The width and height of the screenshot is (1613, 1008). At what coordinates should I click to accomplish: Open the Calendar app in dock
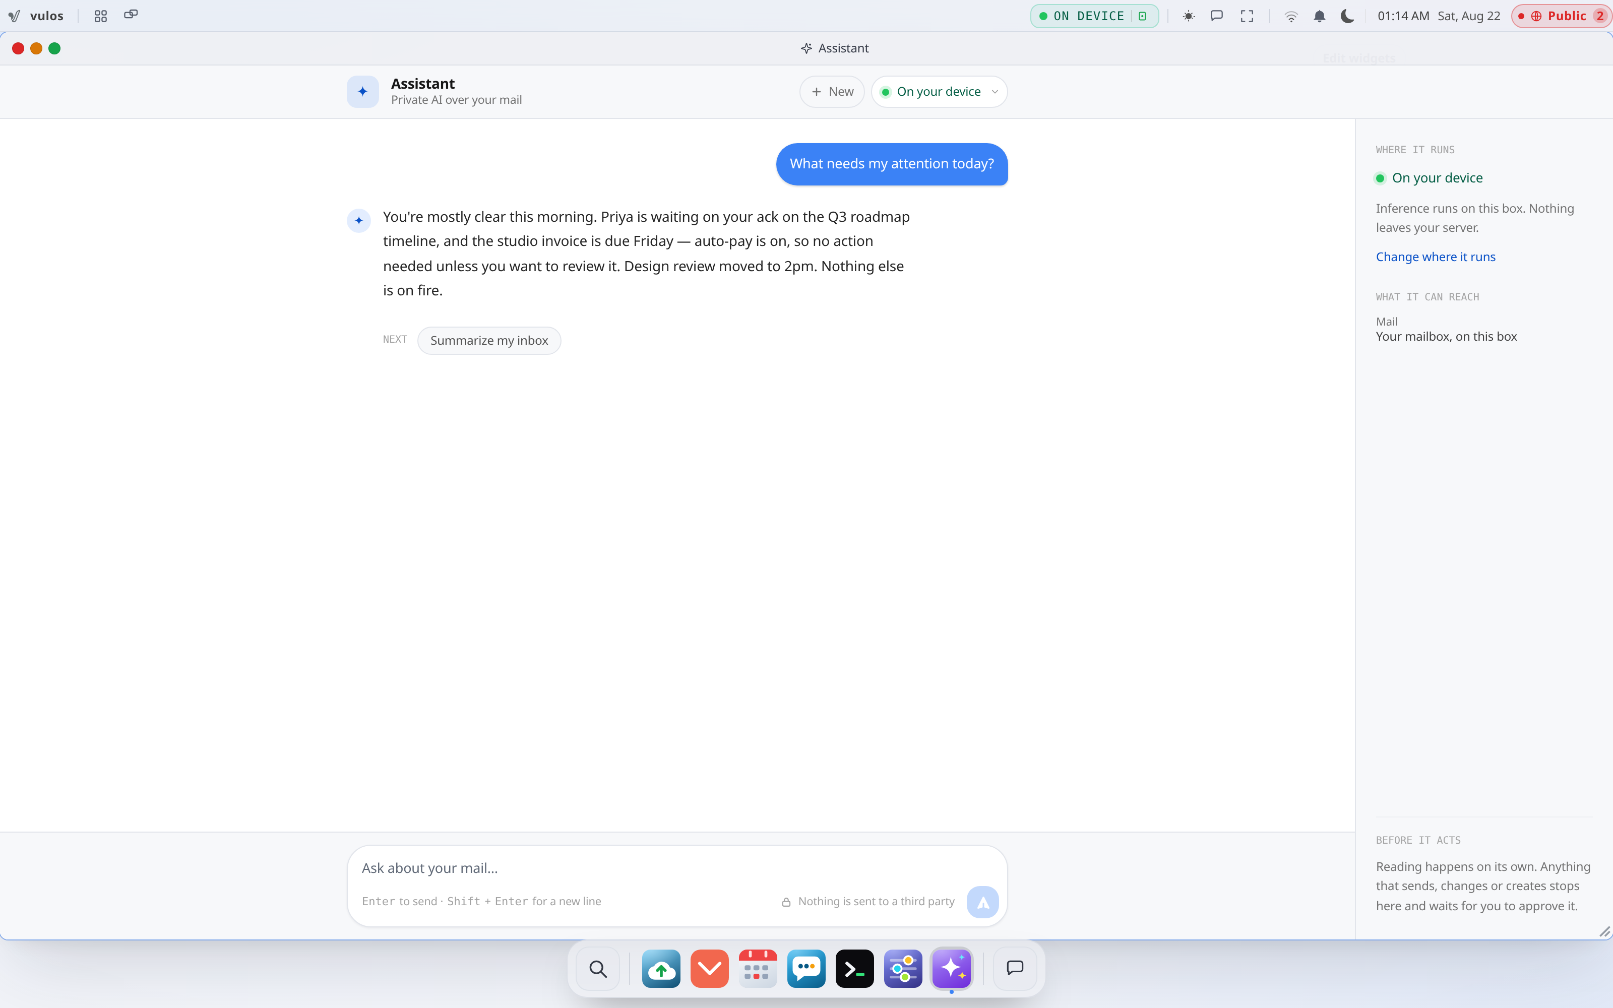click(x=758, y=969)
